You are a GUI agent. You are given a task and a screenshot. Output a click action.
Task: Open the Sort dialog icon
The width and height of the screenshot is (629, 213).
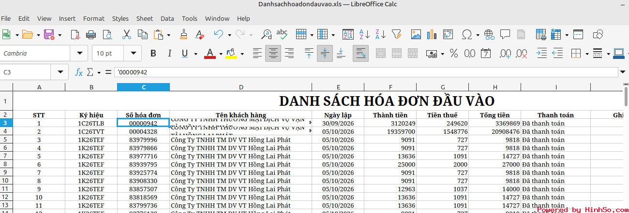[348, 34]
